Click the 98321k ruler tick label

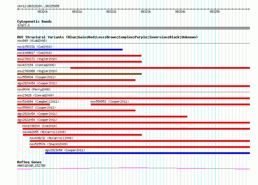77,12
